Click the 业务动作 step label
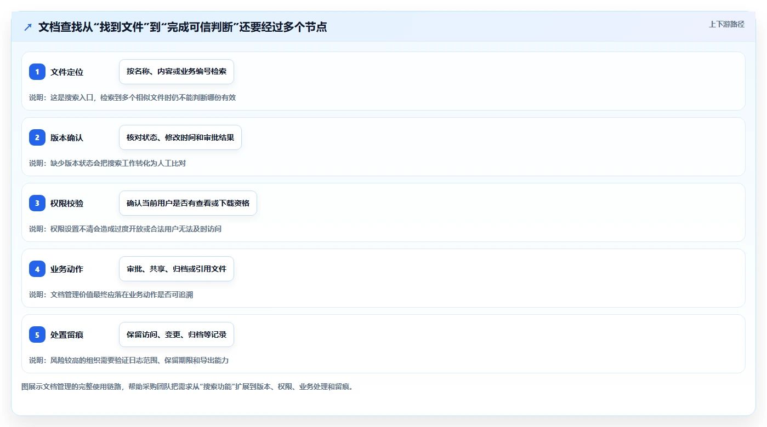This screenshot has height=427, width=767. [67, 269]
